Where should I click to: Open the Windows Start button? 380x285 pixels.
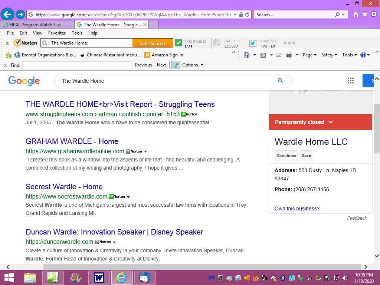tap(9, 278)
